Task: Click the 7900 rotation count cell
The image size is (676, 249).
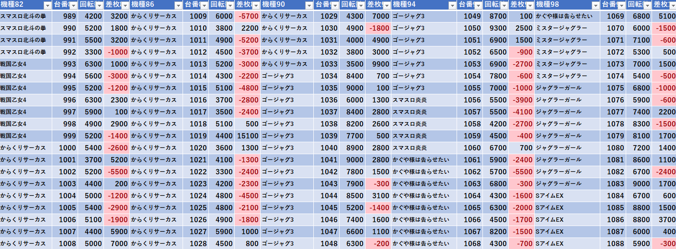Action: (x=353, y=184)
